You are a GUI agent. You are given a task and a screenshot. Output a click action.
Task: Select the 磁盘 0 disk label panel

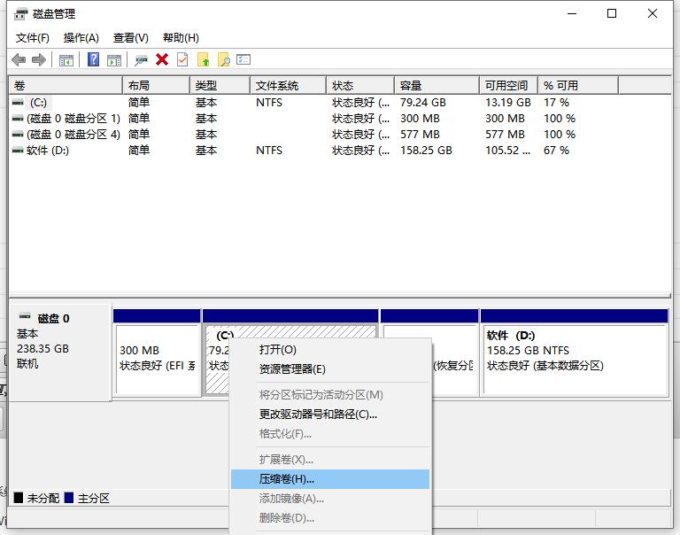point(60,352)
